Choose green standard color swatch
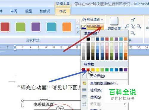 coord(107,70)
